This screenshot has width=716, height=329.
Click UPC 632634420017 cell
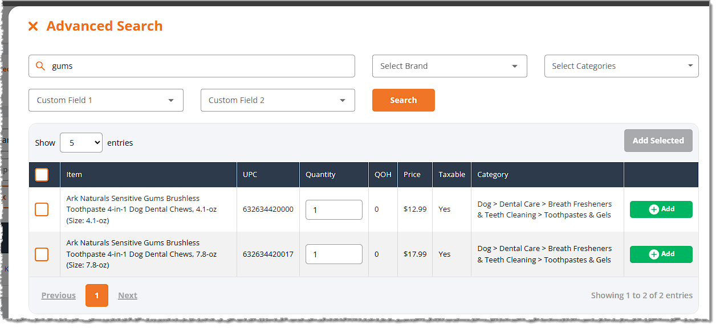tap(268, 254)
